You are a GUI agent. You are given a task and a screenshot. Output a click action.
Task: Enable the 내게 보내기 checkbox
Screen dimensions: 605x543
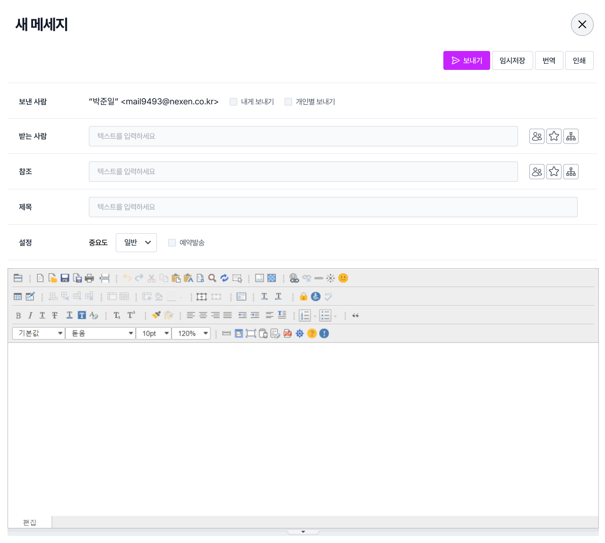tap(233, 102)
